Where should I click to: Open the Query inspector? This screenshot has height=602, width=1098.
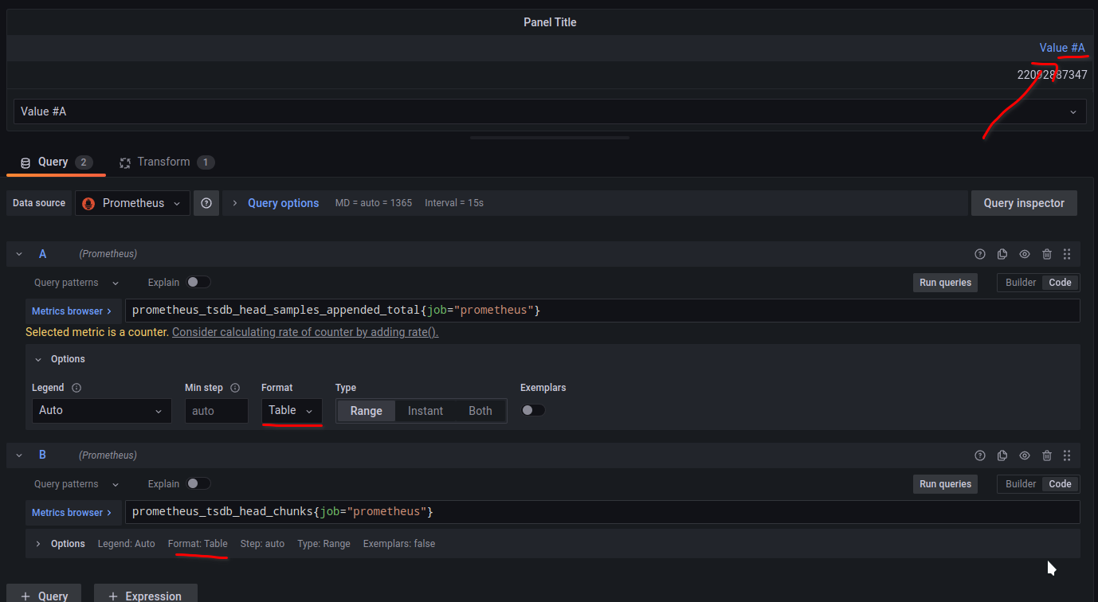pos(1024,203)
